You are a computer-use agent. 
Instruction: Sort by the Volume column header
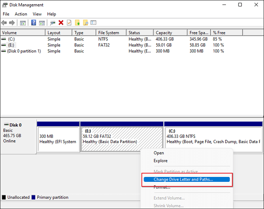coord(23,33)
